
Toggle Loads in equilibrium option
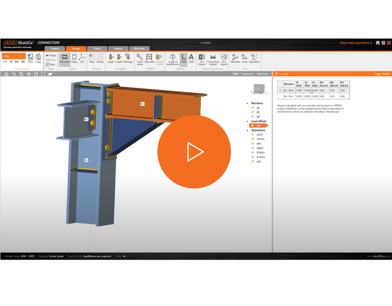173,59
